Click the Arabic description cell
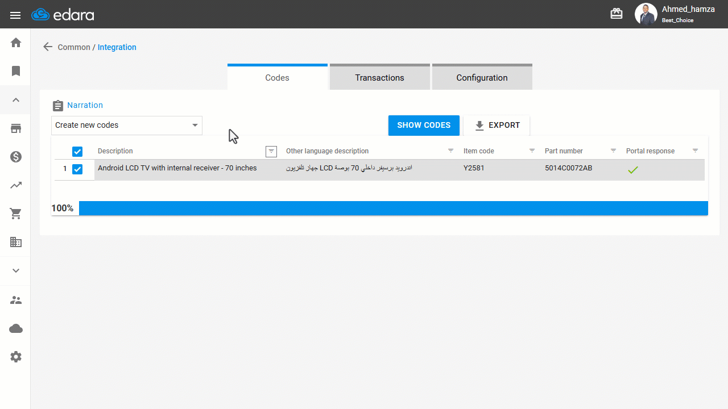This screenshot has height=409, width=728. (371, 170)
